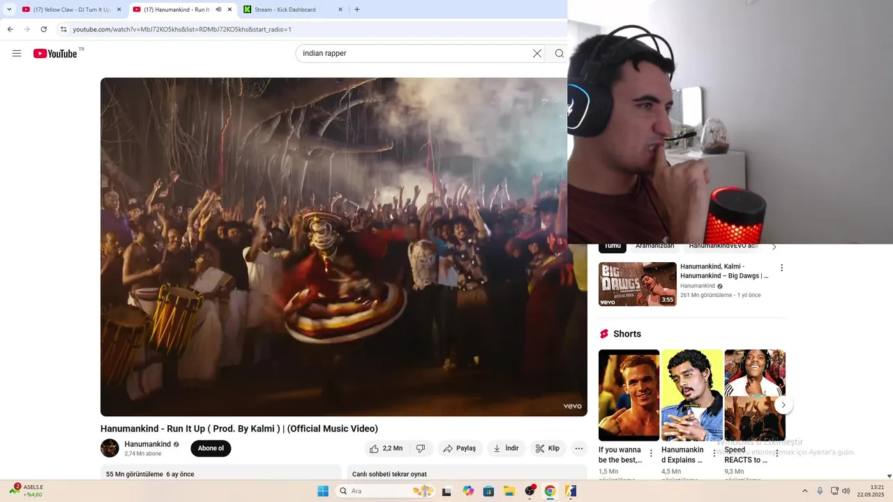Open a new browser tab
This screenshot has height=502, width=893.
point(357,10)
